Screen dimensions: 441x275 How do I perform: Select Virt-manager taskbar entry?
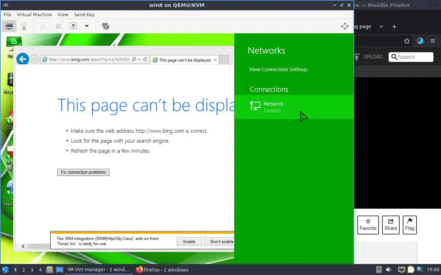[99, 270]
